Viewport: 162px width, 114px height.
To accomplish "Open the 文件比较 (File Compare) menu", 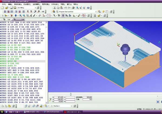I will pyautogui.click(x=55, y=4).
